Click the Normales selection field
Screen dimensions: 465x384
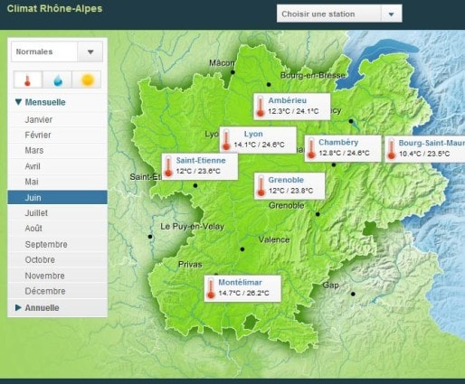click(44, 52)
